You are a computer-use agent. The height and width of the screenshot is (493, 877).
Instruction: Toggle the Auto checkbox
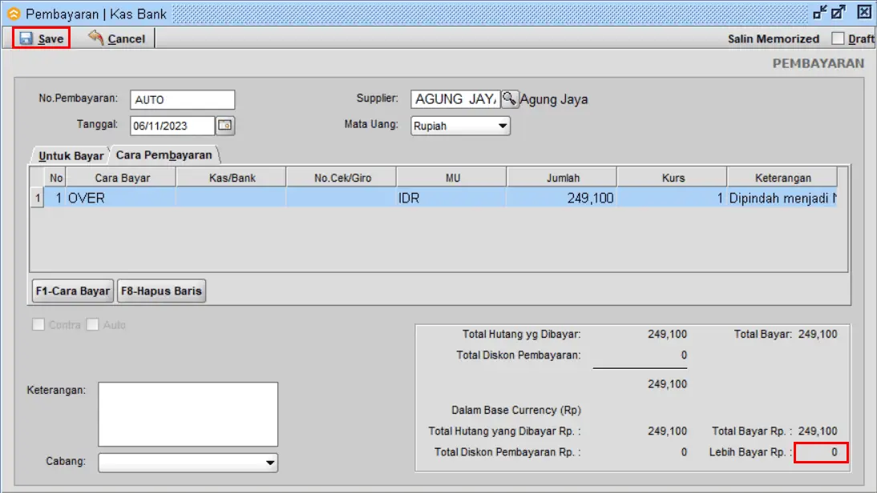click(x=93, y=324)
